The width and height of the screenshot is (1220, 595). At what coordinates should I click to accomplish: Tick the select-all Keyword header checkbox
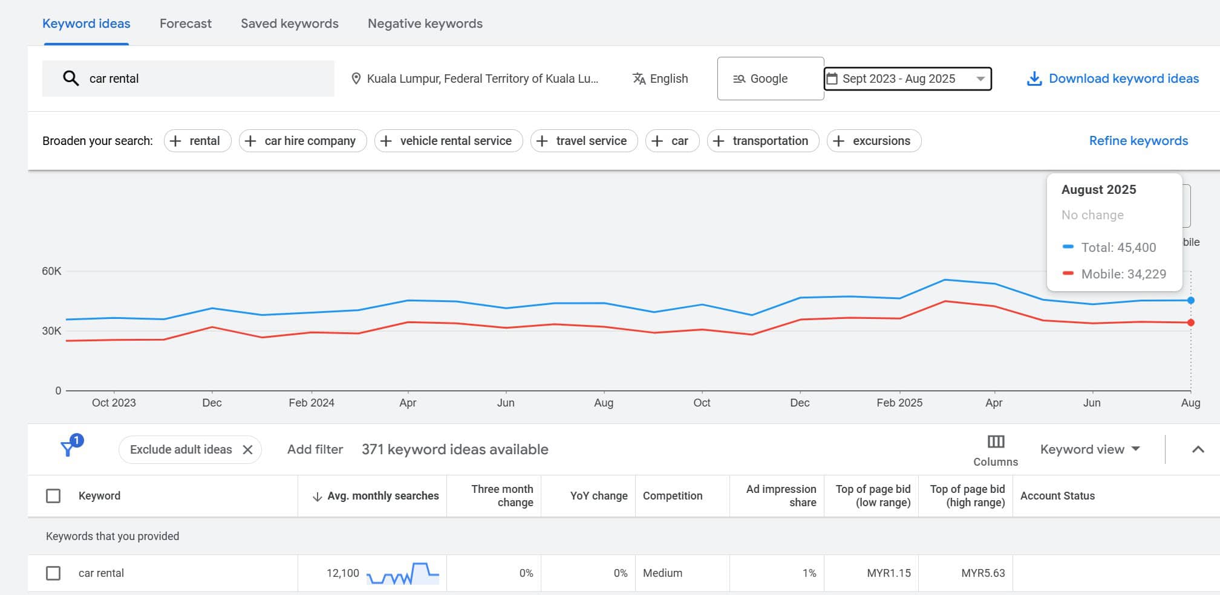(x=53, y=496)
